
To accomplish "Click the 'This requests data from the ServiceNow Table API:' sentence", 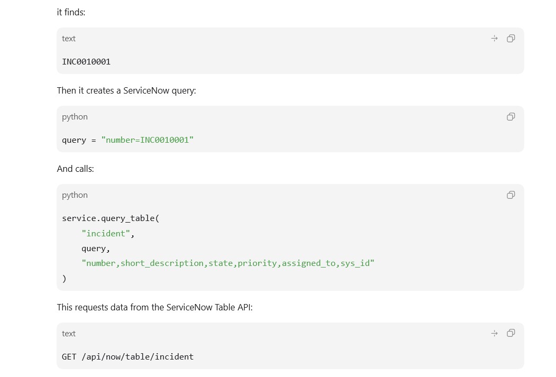I will 154,307.
